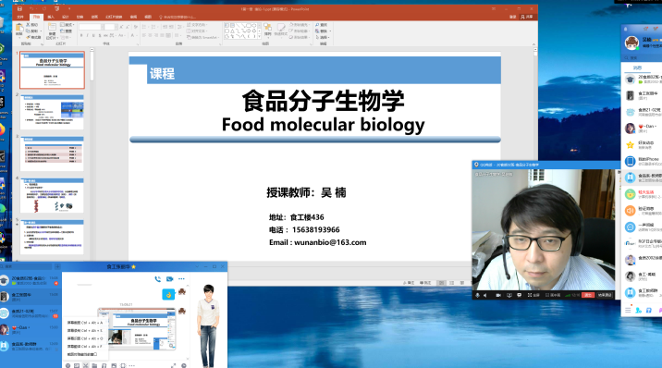Apply a bulleted list to the paragraph
662x368 pixels.
144,27
